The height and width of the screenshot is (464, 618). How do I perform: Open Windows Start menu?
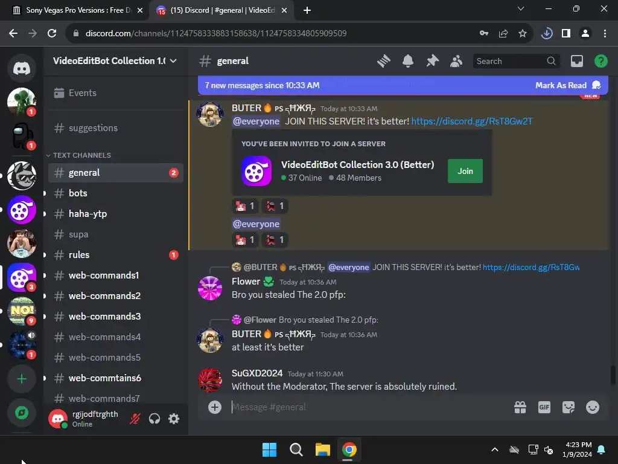(x=270, y=449)
